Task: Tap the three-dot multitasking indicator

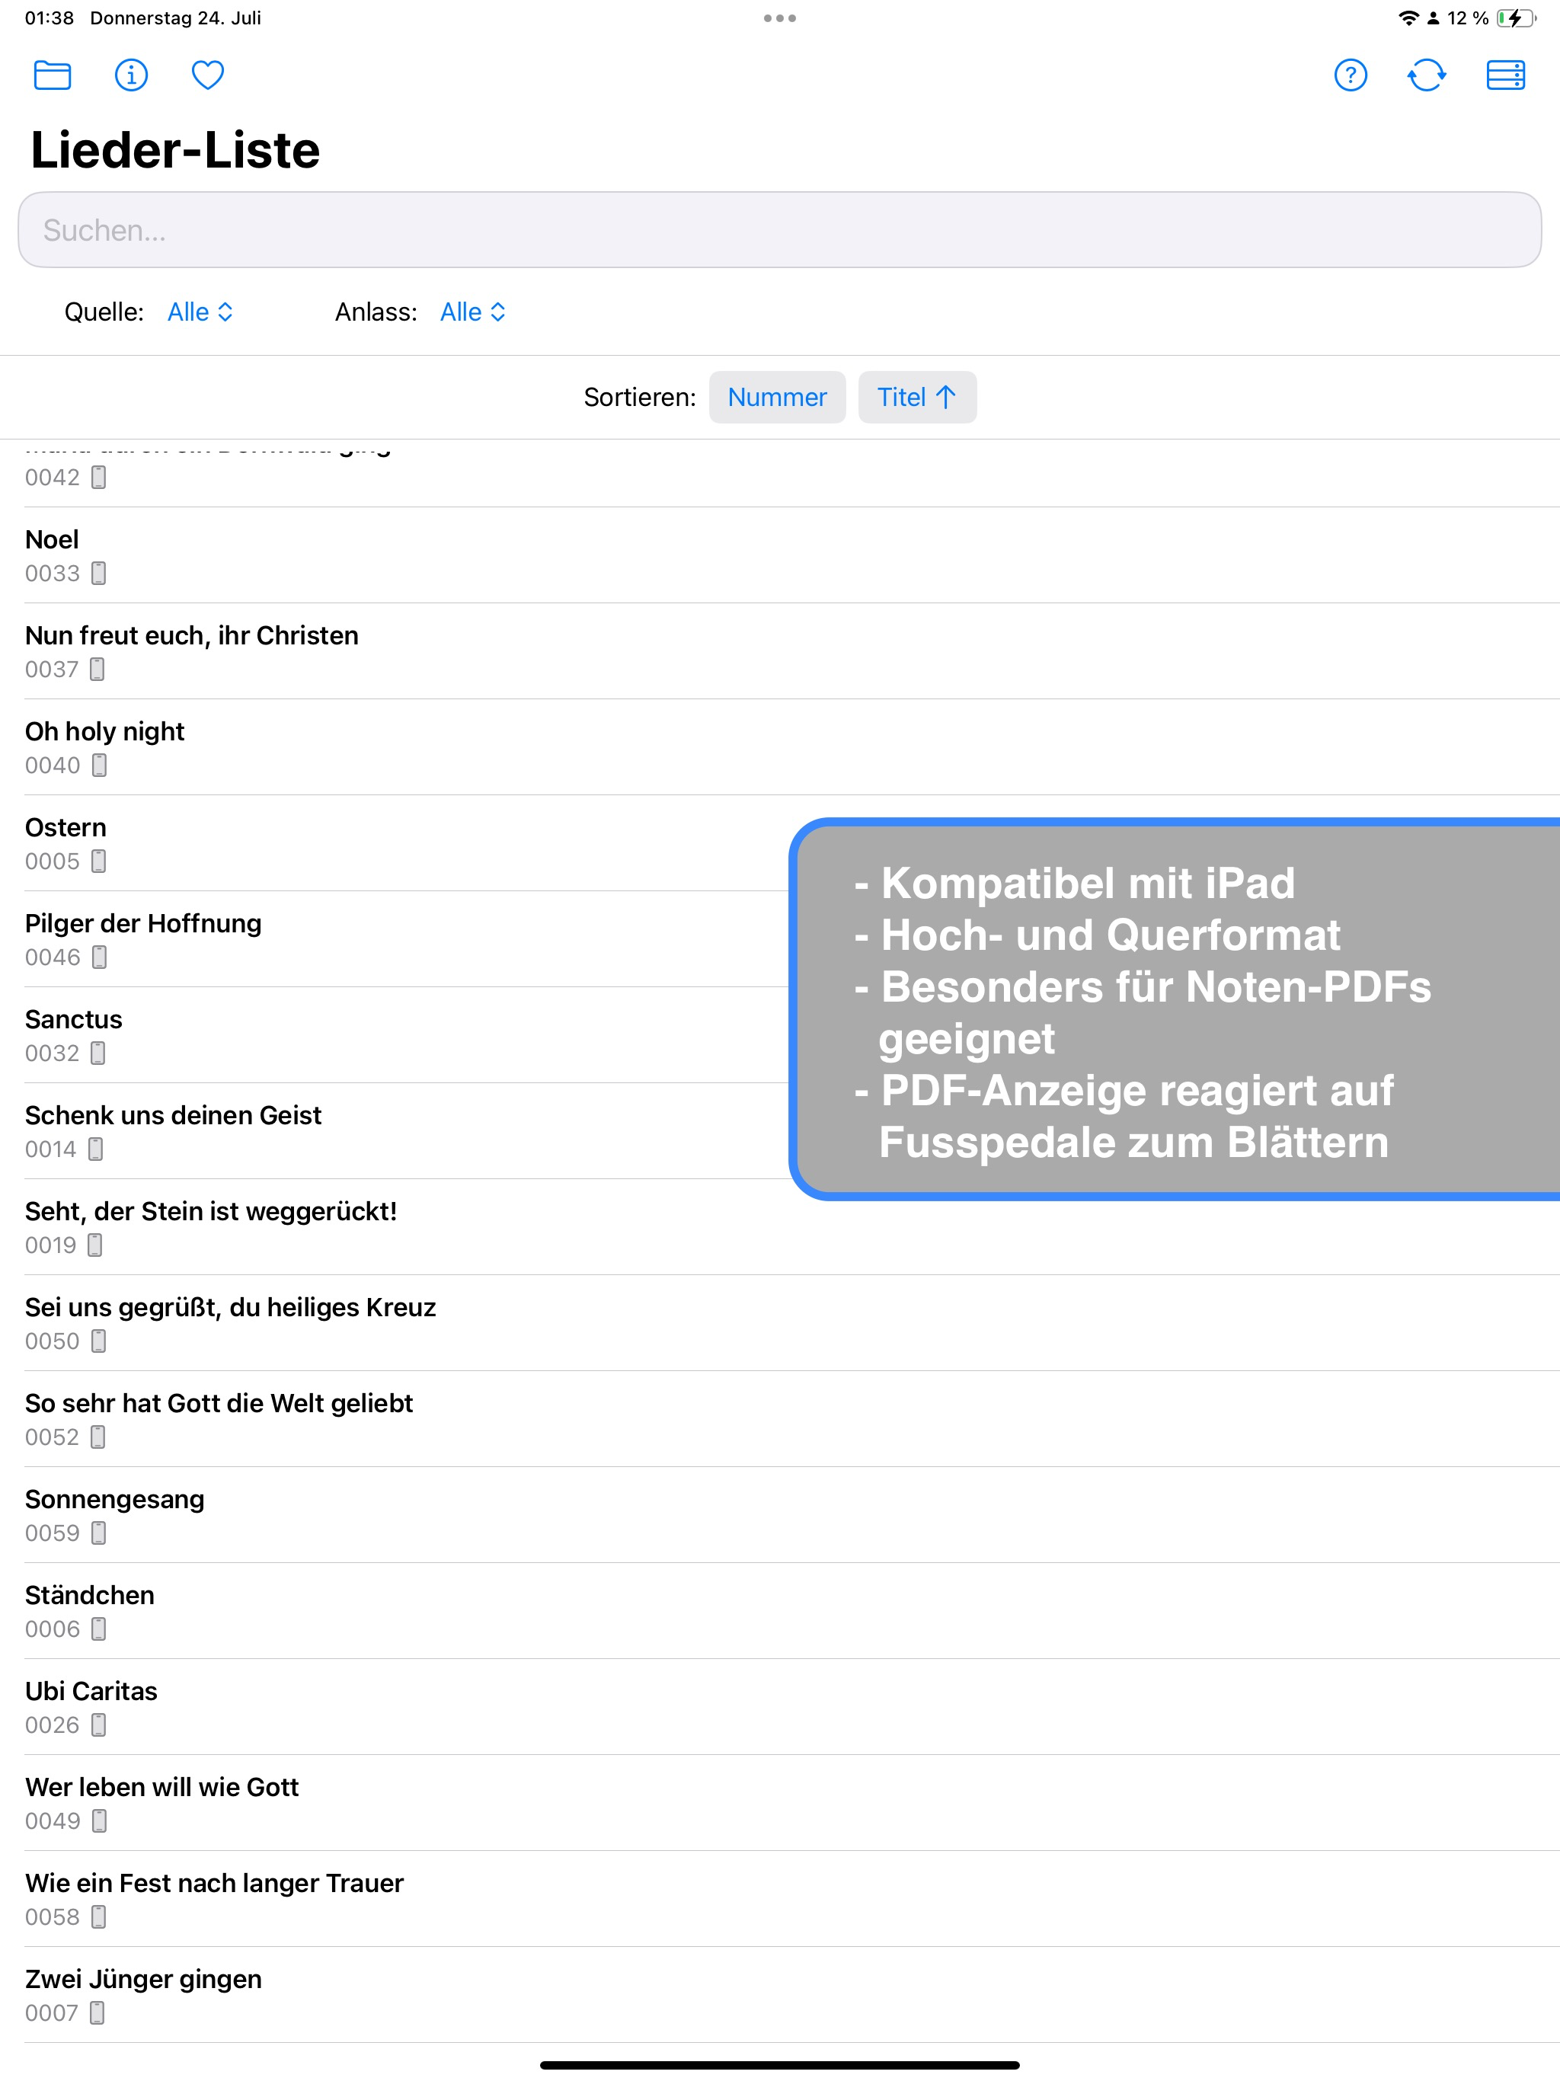Action: (x=780, y=18)
